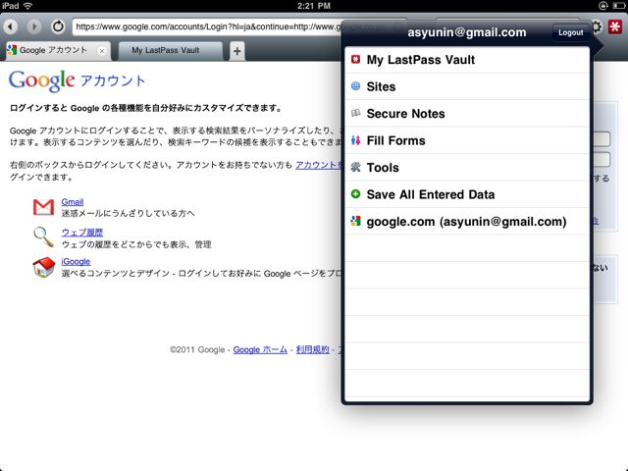Click the Google favicon on first tab

click(12, 50)
